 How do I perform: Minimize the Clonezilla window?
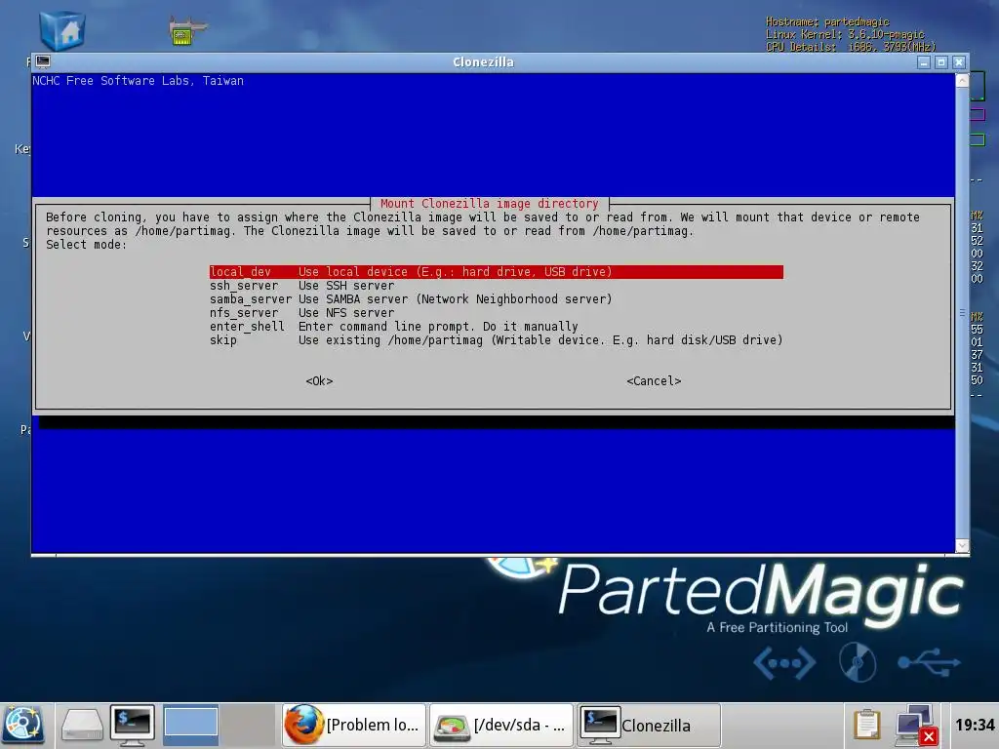924,62
